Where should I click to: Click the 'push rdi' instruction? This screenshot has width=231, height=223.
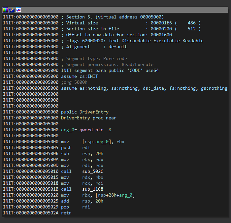pos(76,147)
